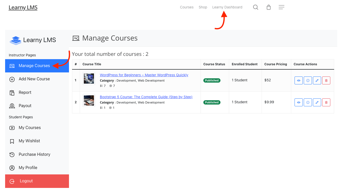Click 1 Student in WordPress course row
The image size is (339, 192).
click(240, 80)
